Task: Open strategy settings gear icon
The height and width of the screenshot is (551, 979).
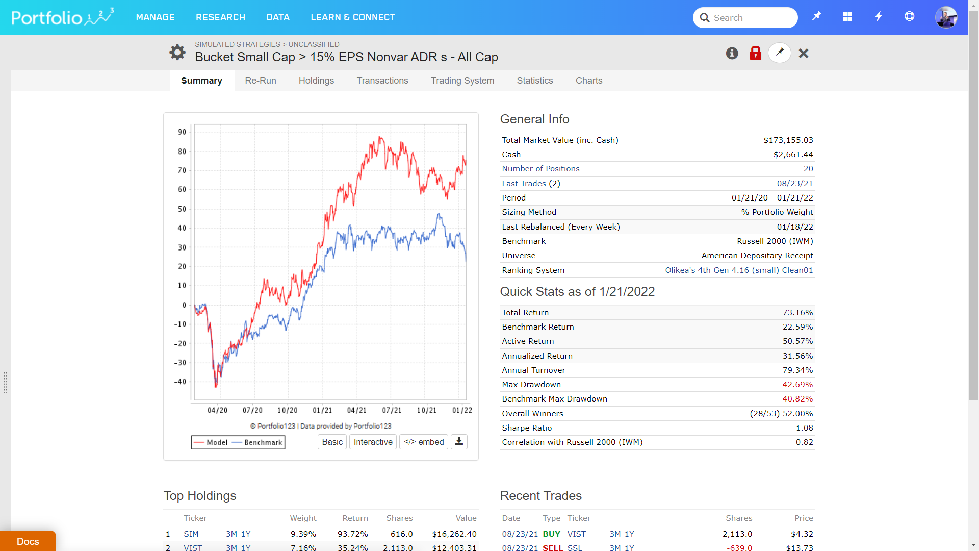Action: (177, 53)
